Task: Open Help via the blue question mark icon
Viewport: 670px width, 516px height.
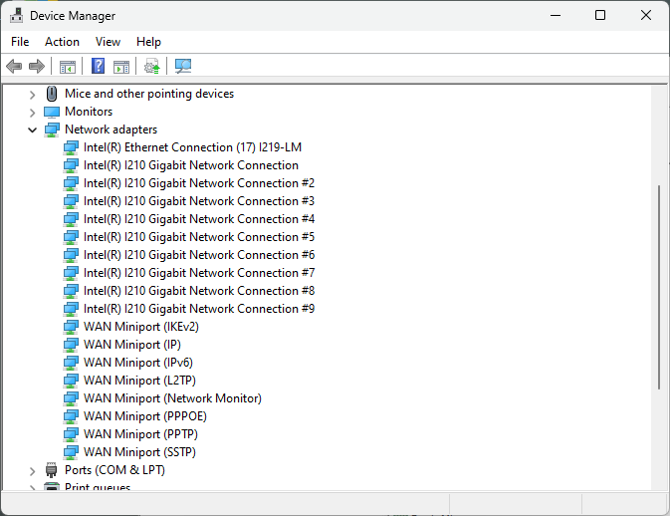Action: [98, 67]
